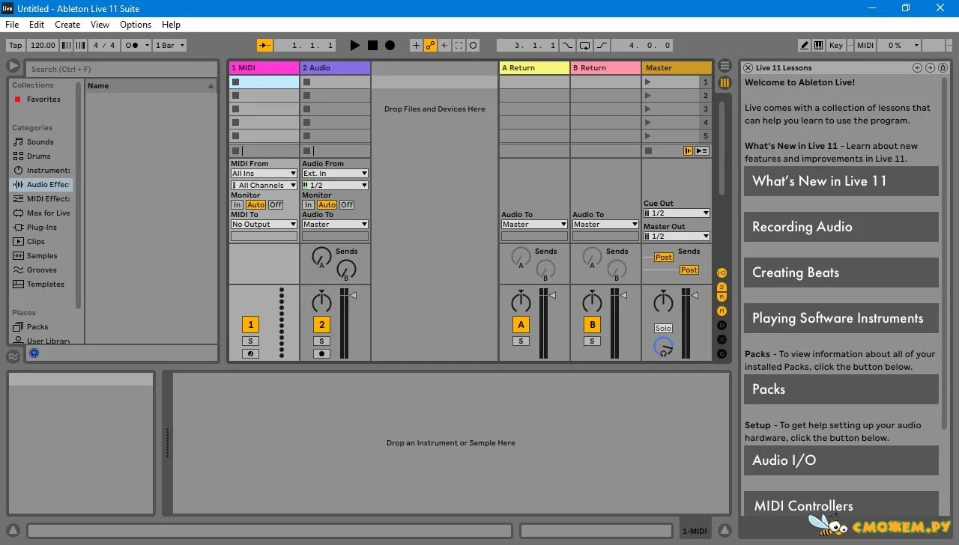The height and width of the screenshot is (545, 959).
Task: Open the Options menu
Action: pyautogui.click(x=135, y=24)
